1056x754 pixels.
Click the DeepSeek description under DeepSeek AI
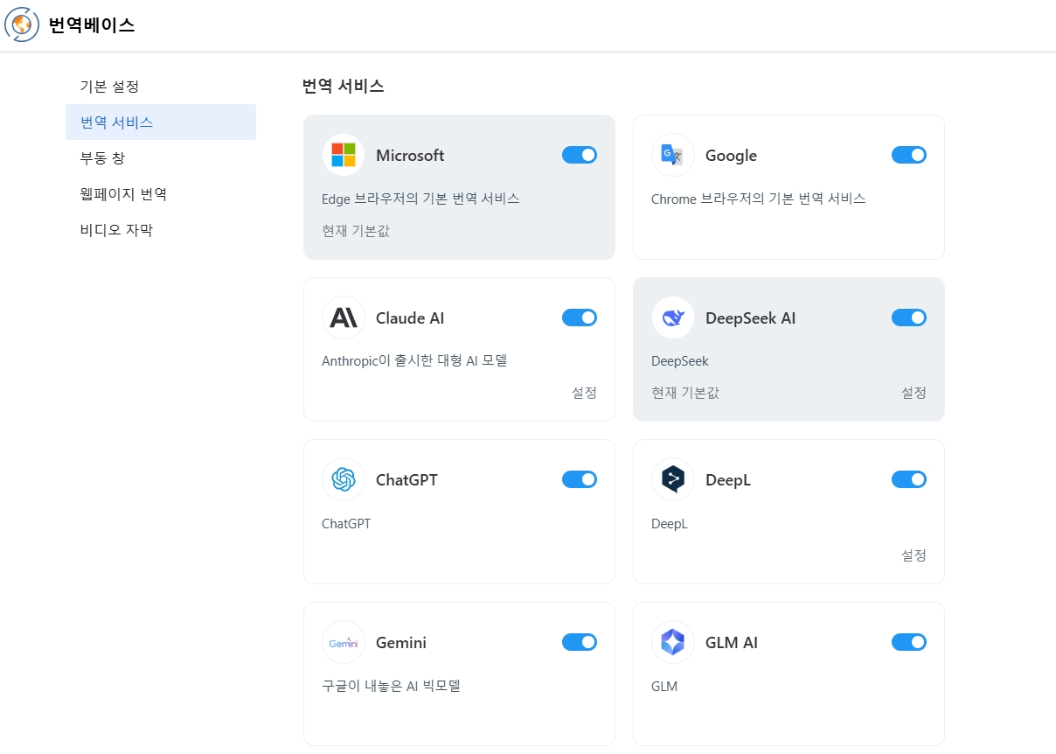(680, 361)
